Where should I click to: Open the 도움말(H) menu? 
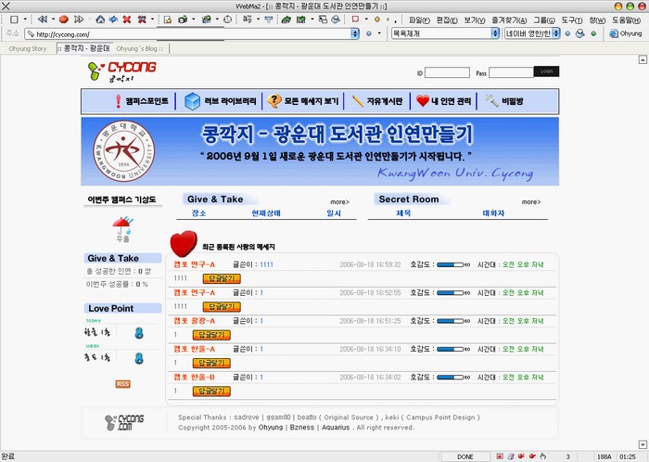(626, 19)
